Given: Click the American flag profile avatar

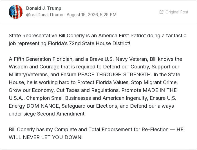Looking at the screenshot, I should tap(16, 12).
